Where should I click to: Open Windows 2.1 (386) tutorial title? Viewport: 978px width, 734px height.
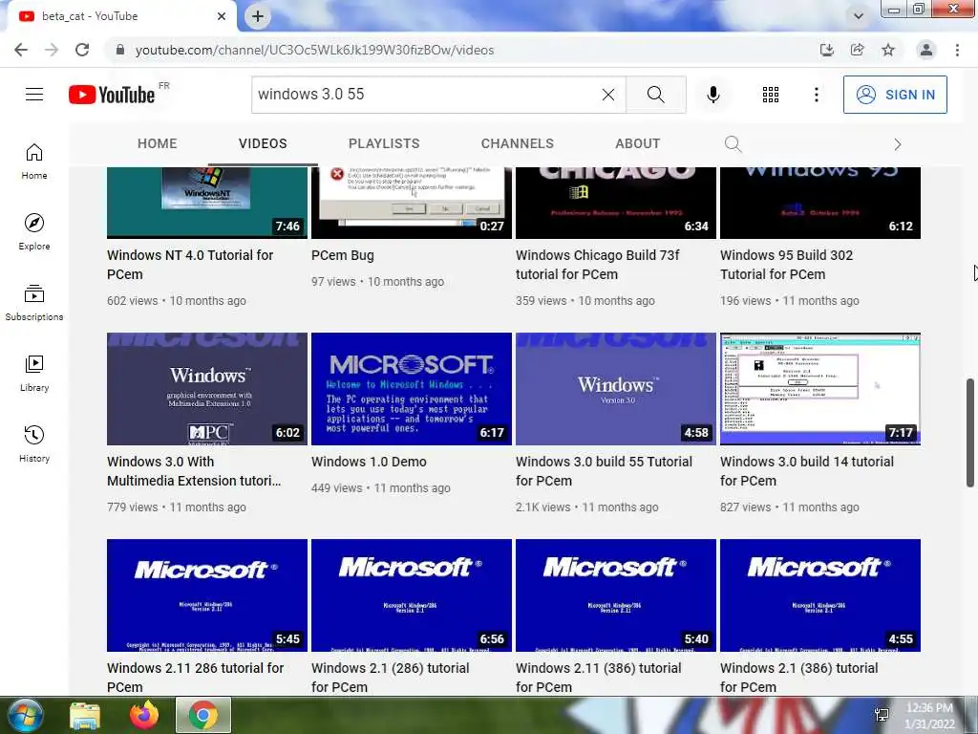click(799, 678)
